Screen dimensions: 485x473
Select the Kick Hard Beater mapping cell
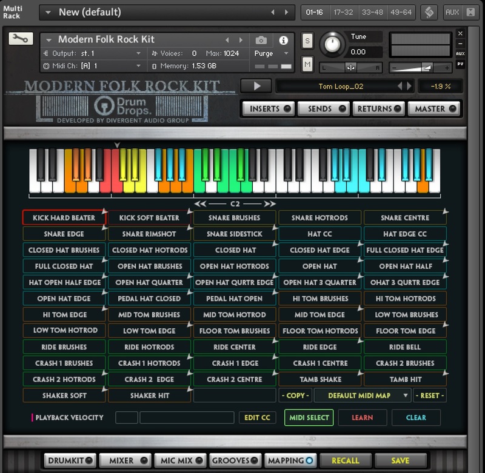pos(64,217)
